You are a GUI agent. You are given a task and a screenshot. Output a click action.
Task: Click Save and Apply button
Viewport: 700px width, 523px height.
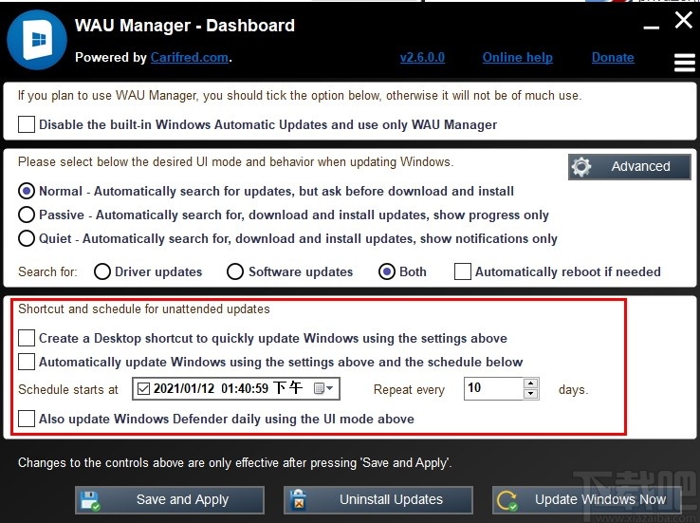(x=170, y=500)
